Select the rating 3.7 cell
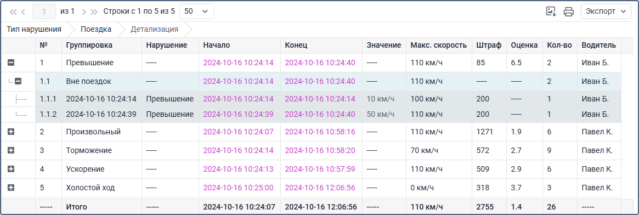 coord(524,188)
